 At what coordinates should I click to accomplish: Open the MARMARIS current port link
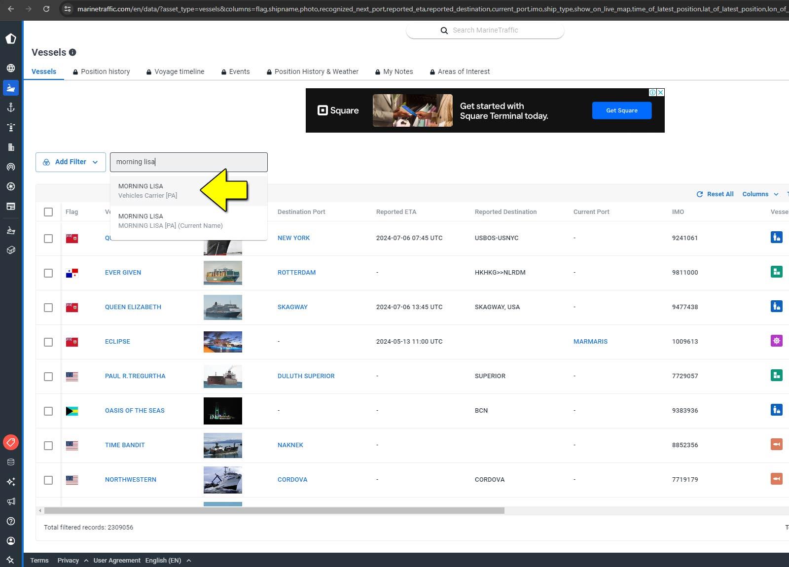click(x=590, y=342)
